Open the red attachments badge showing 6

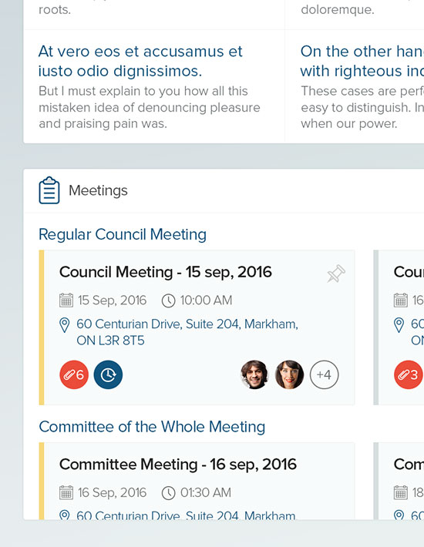pyautogui.click(x=74, y=374)
